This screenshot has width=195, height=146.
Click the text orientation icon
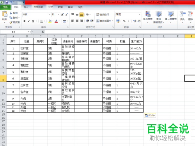[88, 14]
